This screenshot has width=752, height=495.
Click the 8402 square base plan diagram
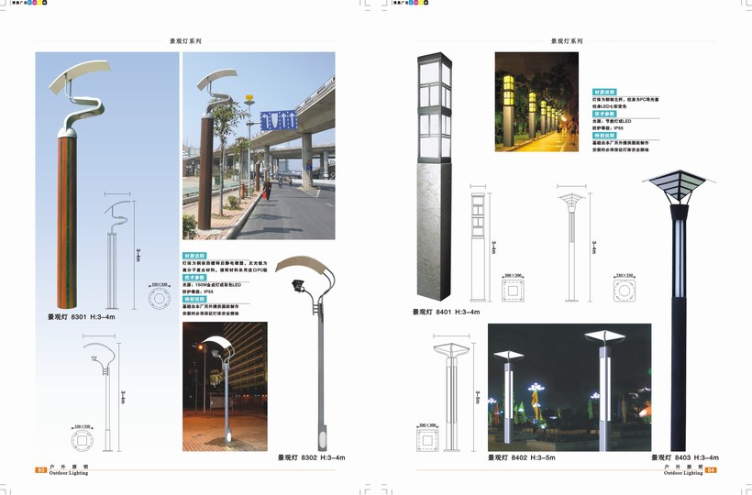[x=425, y=443]
